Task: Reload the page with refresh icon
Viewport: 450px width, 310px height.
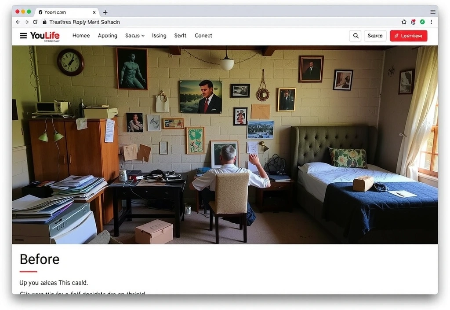Action: [x=35, y=22]
